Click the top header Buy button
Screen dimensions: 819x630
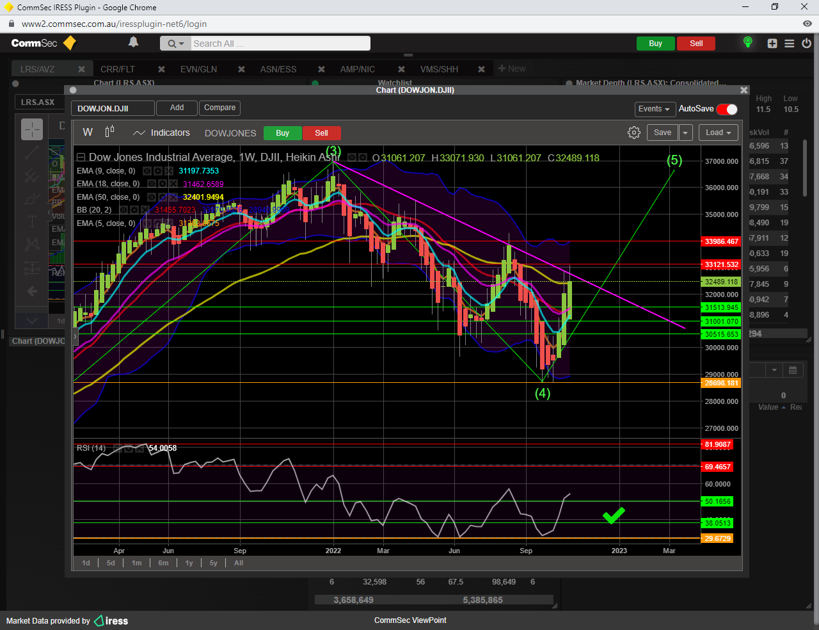click(655, 44)
